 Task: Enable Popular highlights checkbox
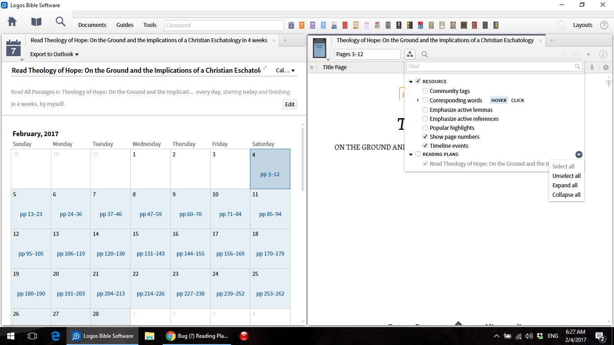425,128
